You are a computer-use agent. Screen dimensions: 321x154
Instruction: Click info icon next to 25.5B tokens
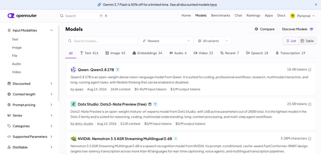click(309, 104)
